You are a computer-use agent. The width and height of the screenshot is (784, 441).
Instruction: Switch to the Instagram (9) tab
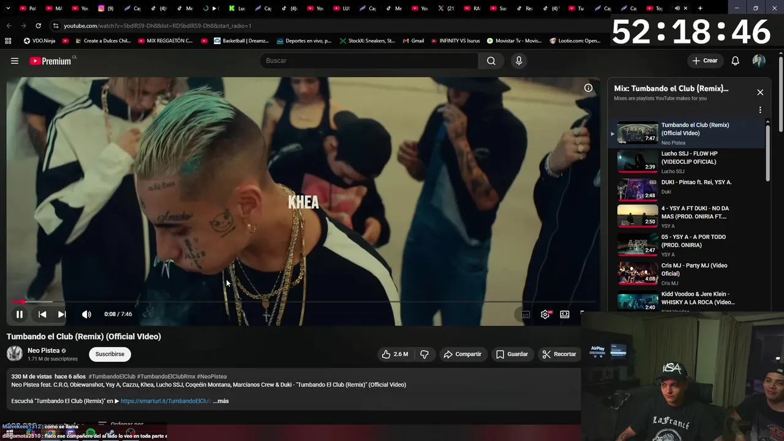106,9
